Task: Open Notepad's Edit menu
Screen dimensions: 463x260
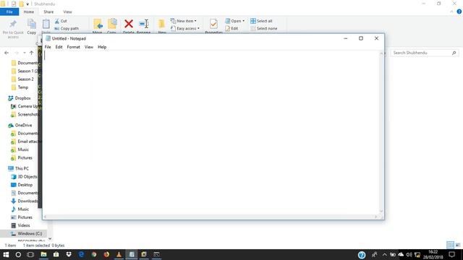Action: pos(59,47)
